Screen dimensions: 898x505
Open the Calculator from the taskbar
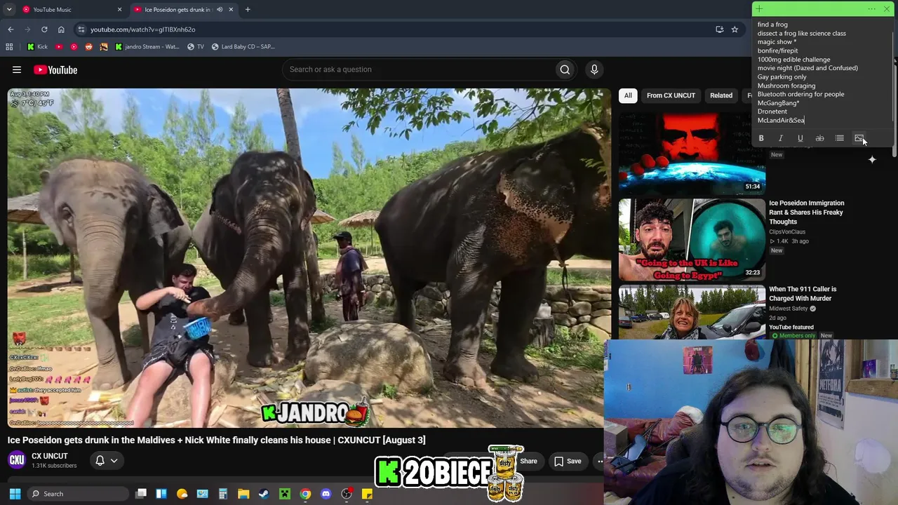coord(223,494)
